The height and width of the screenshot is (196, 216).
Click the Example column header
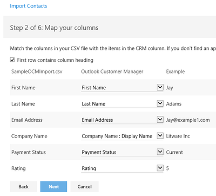click(x=175, y=71)
